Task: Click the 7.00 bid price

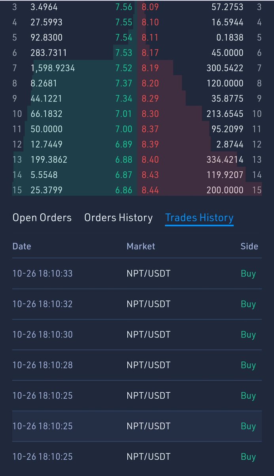Action: pos(124,129)
